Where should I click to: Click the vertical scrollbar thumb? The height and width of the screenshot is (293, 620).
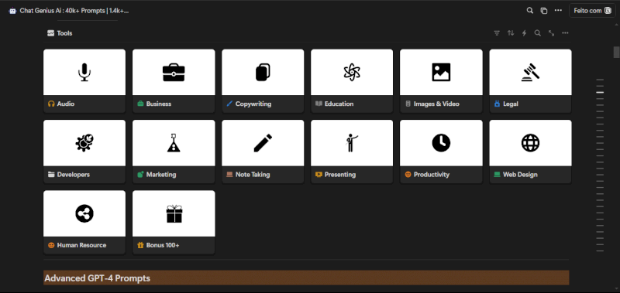point(616,52)
